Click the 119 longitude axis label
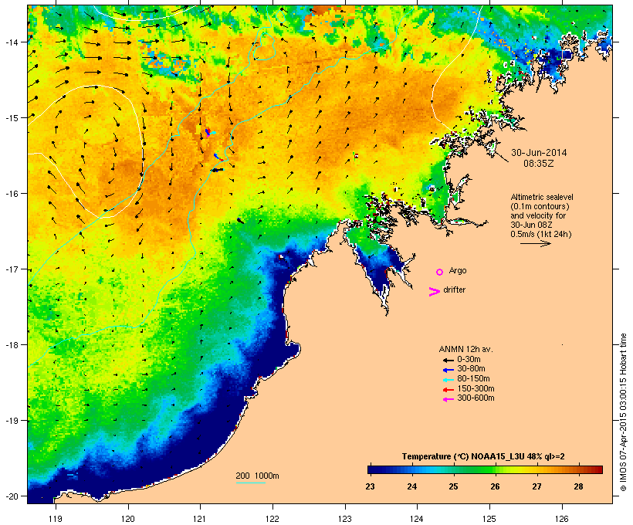The width and height of the screenshot is (633, 525). click(56, 519)
